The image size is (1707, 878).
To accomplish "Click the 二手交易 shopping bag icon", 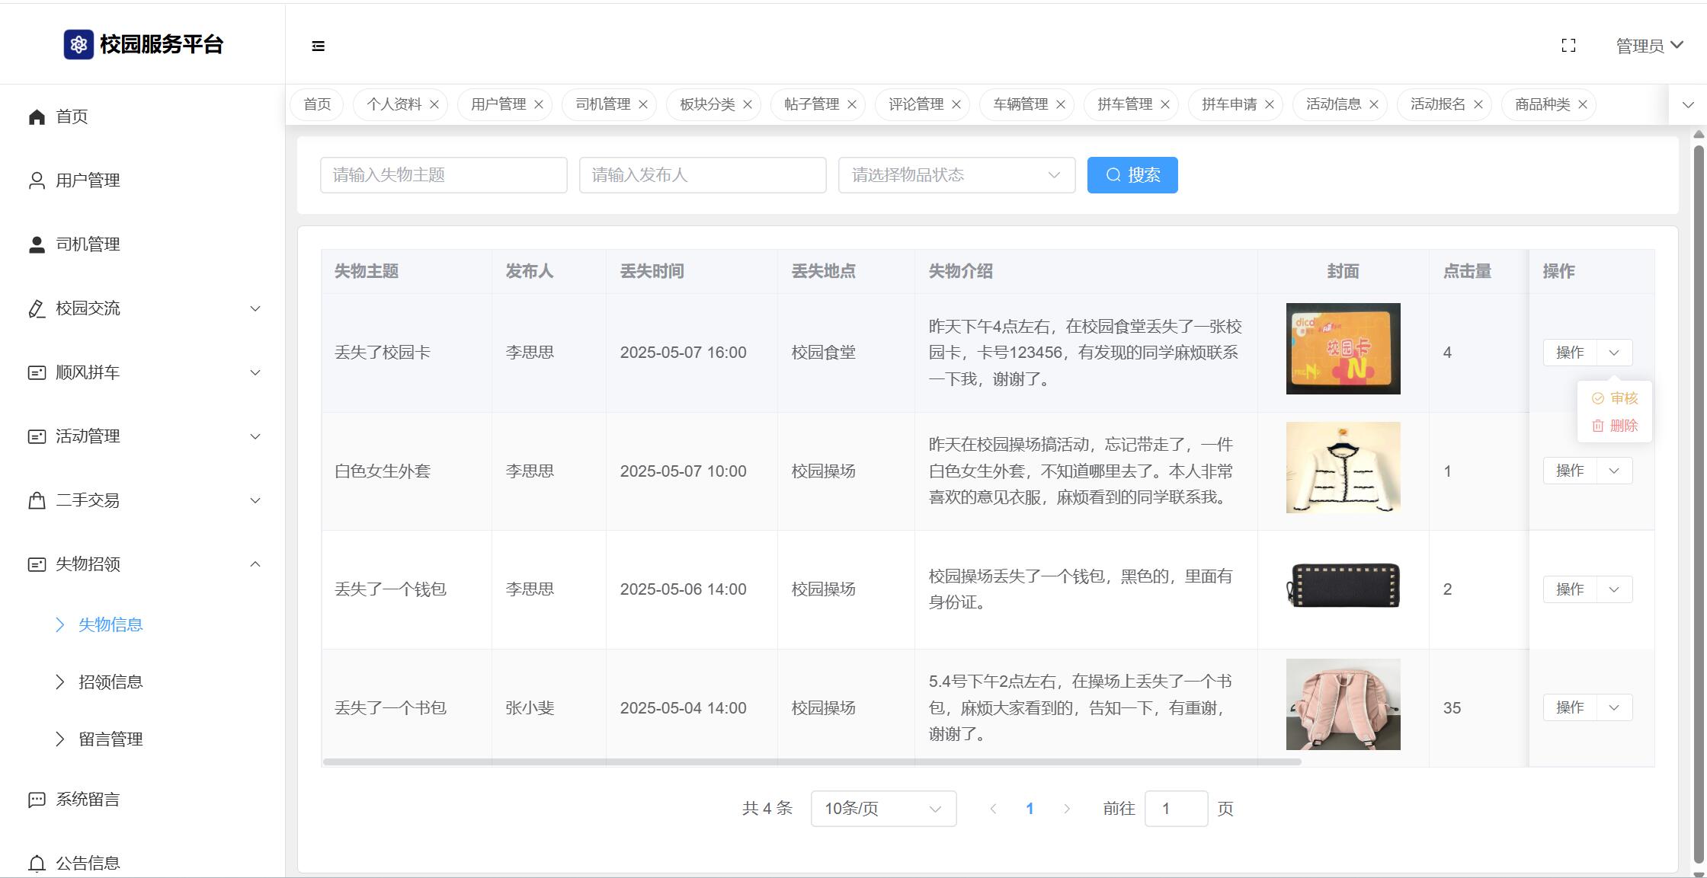I will coord(37,500).
